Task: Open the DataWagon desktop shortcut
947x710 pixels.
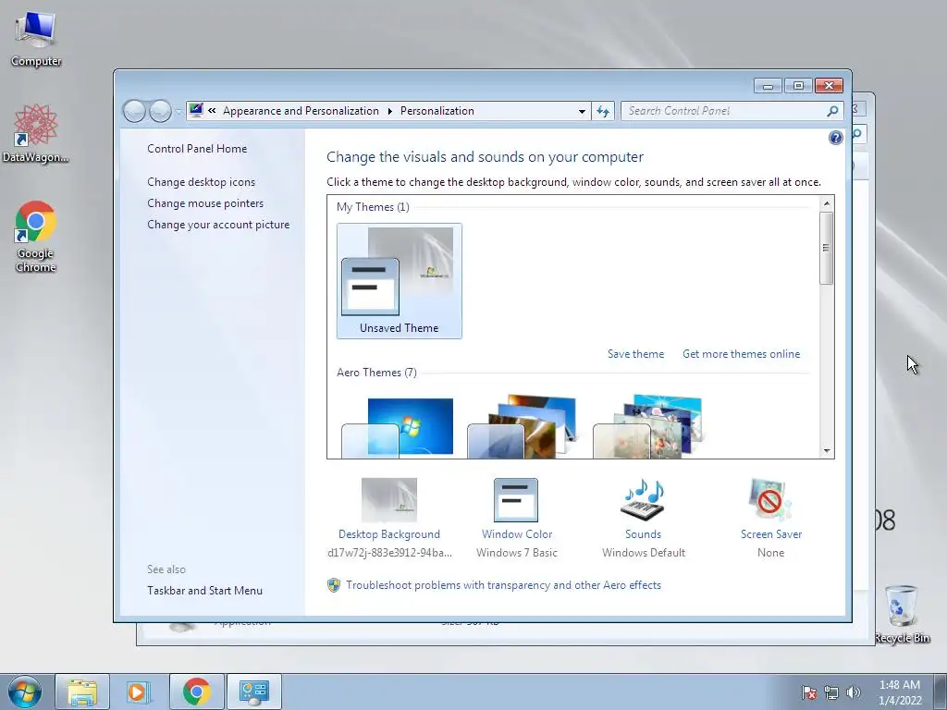Action: pos(36,134)
